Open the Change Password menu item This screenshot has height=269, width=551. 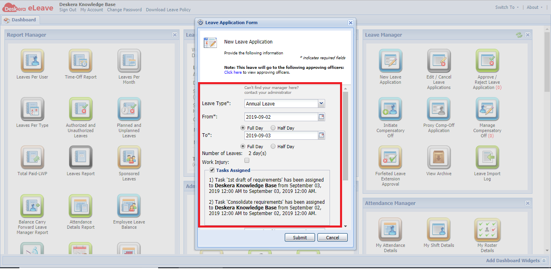[124, 10]
